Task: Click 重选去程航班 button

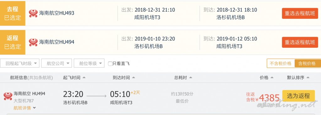Action: point(300,13)
